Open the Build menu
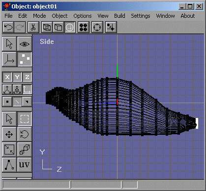 click(119, 16)
